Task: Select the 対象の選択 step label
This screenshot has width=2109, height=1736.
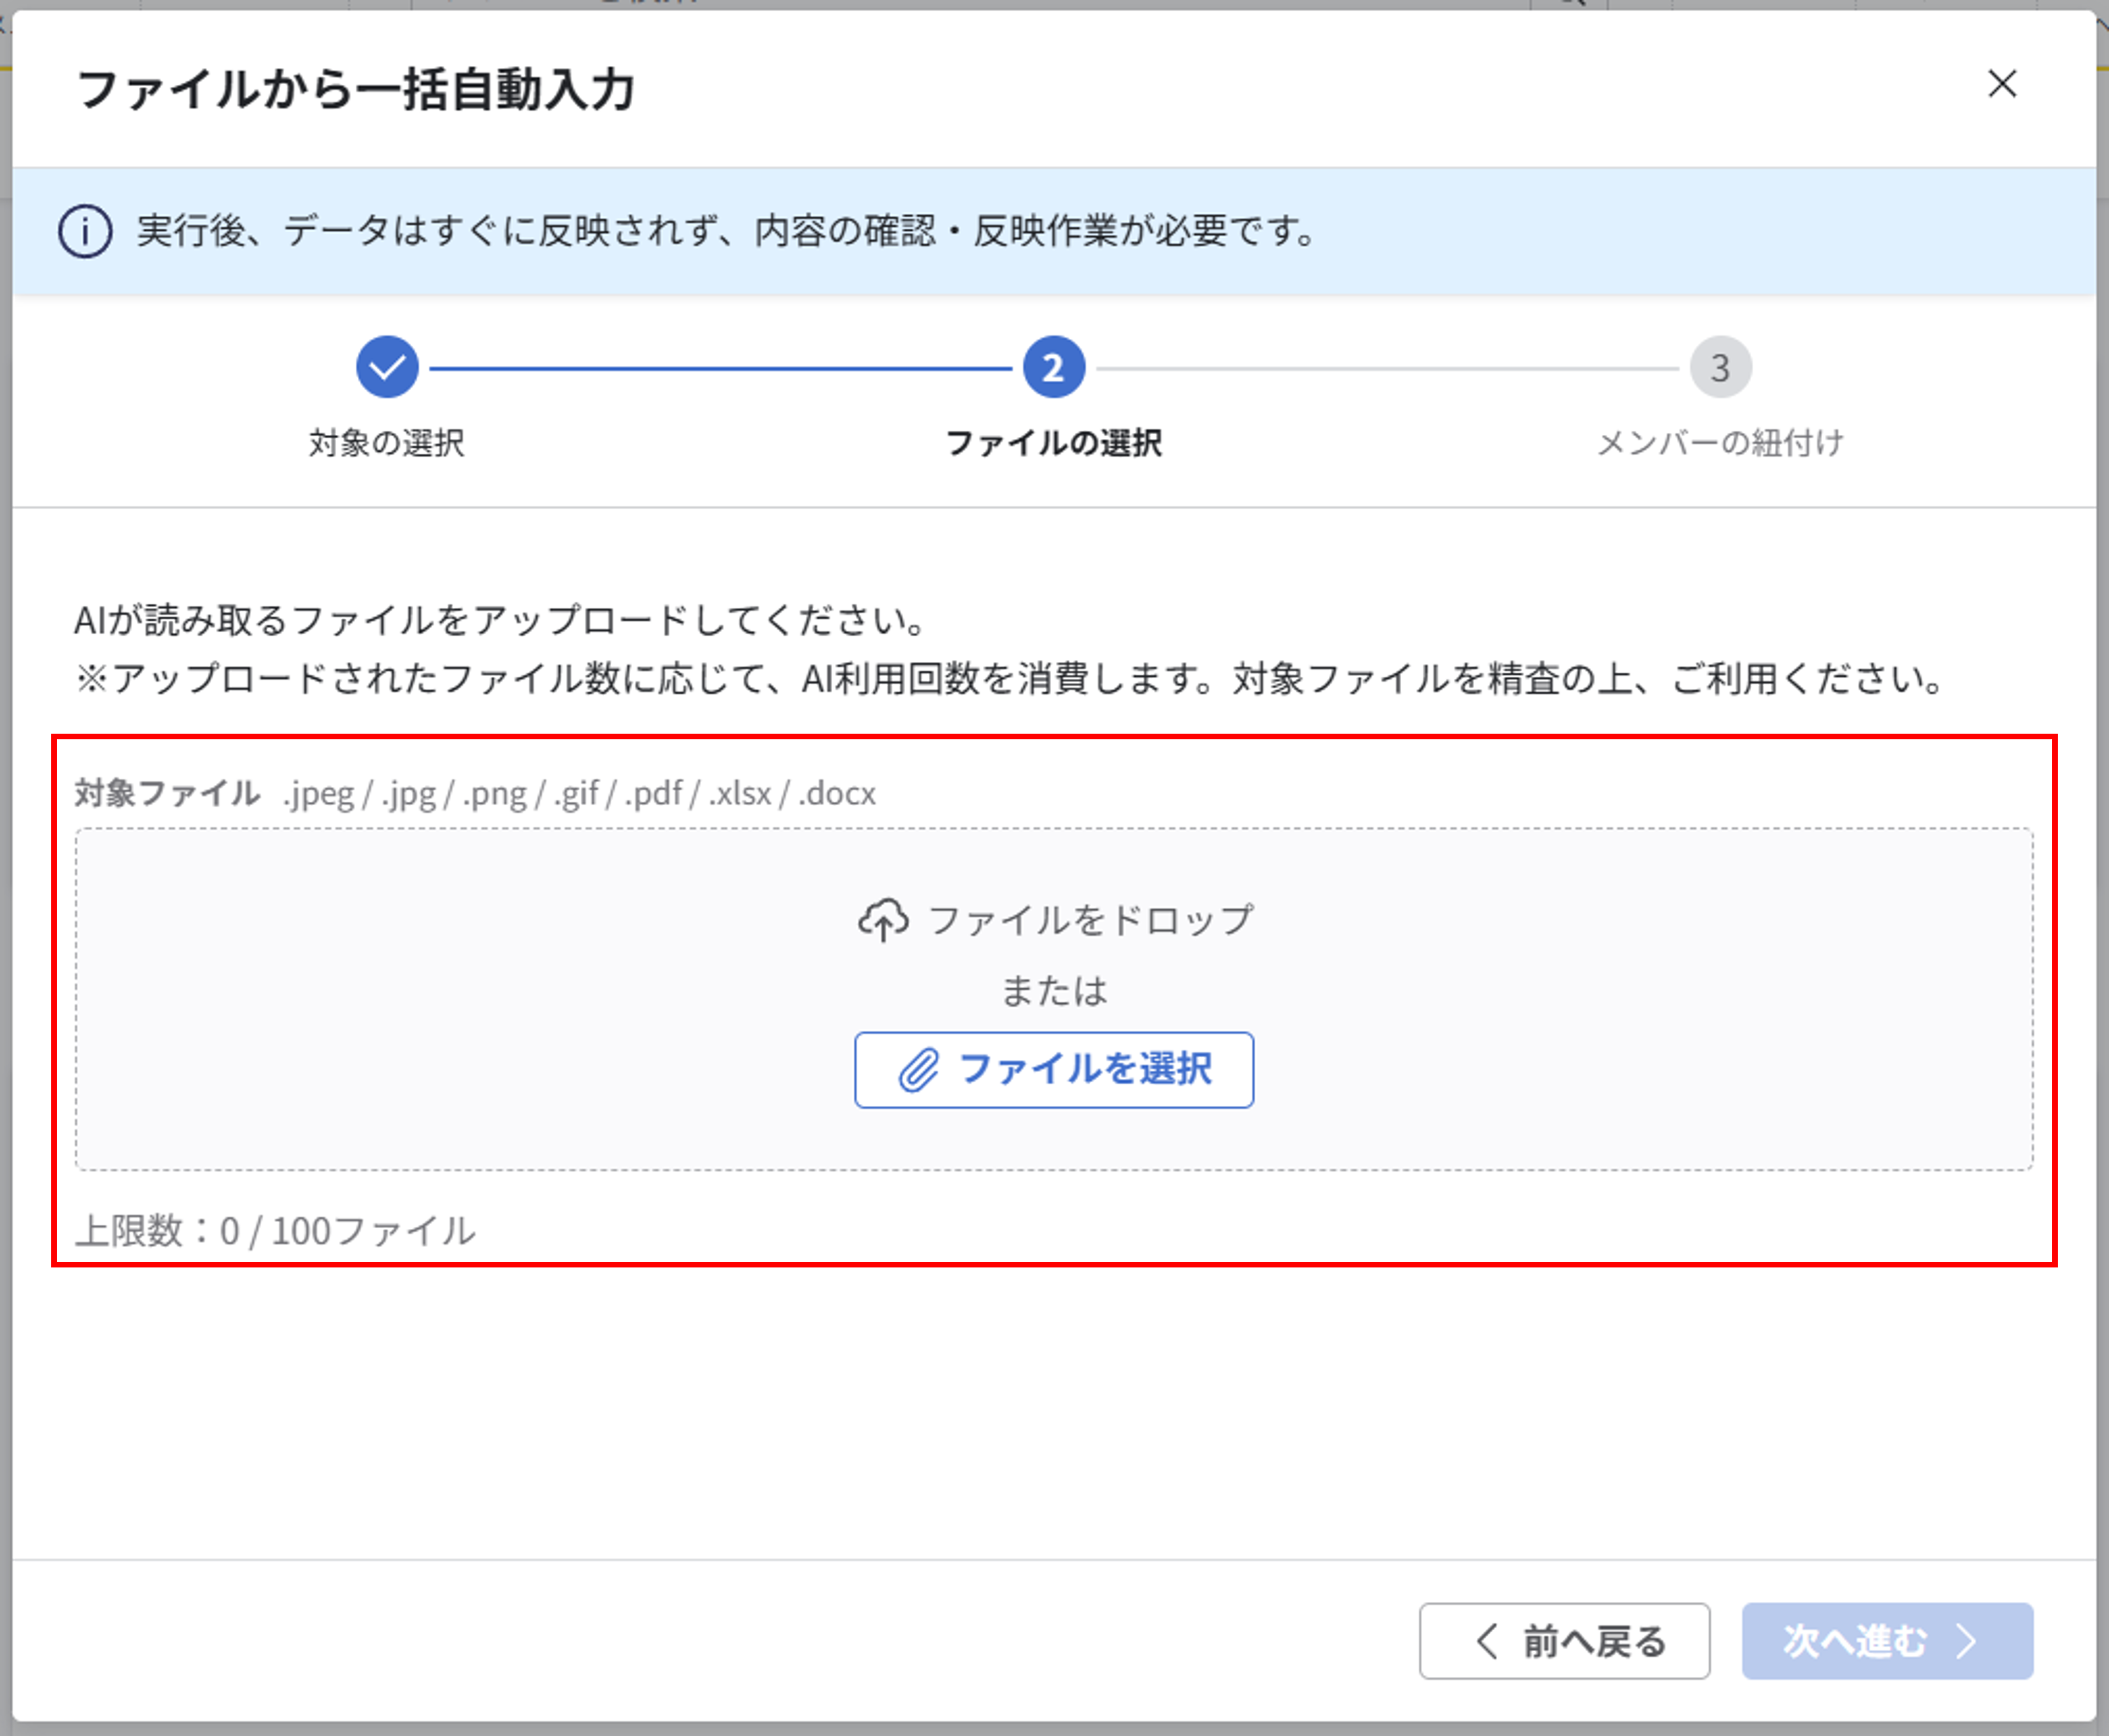Action: [387, 443]
